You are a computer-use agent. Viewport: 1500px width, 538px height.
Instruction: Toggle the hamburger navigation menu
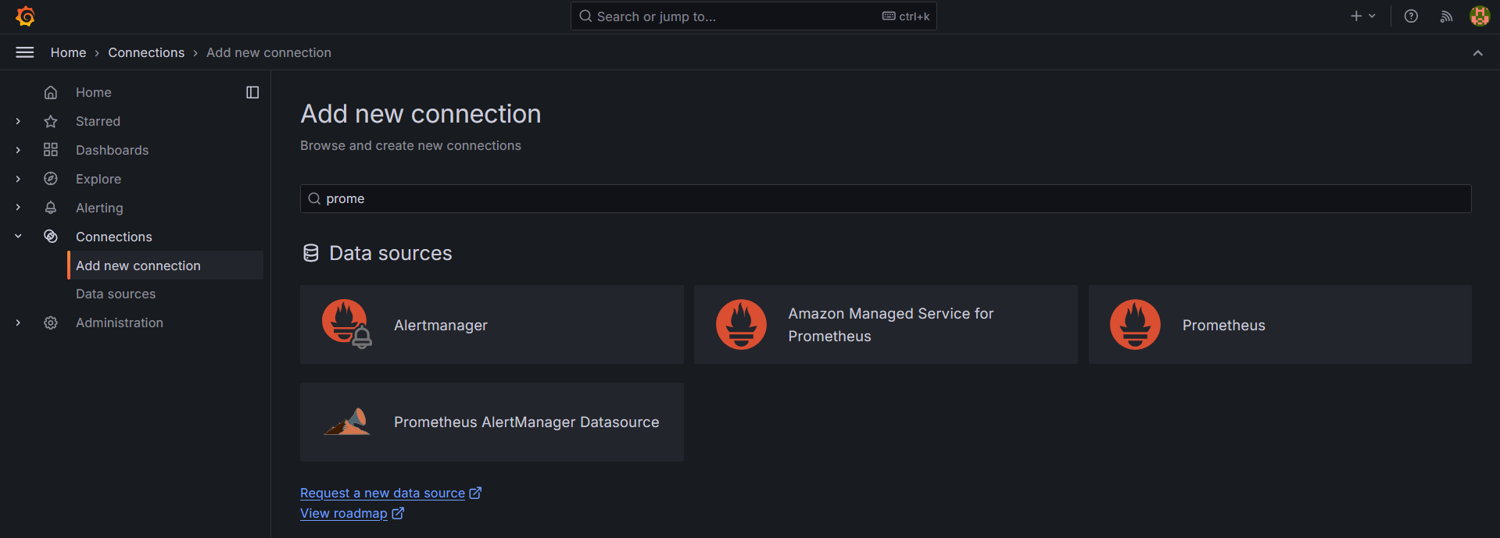click(25, 52)
